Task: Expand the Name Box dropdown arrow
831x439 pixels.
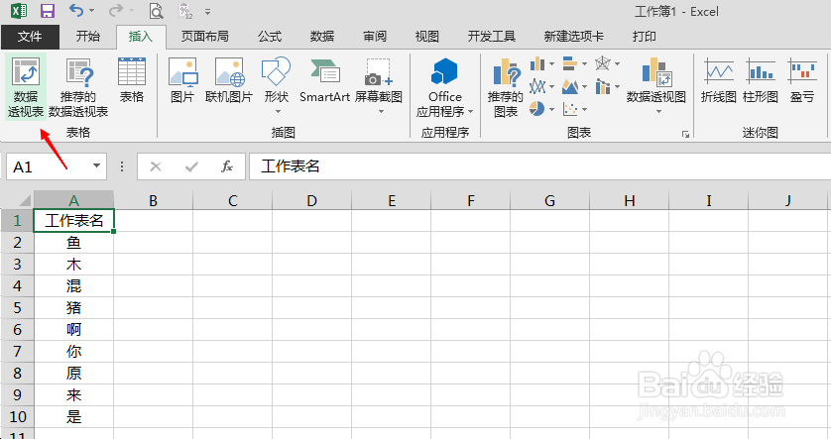Action: [x=97, y=166]
